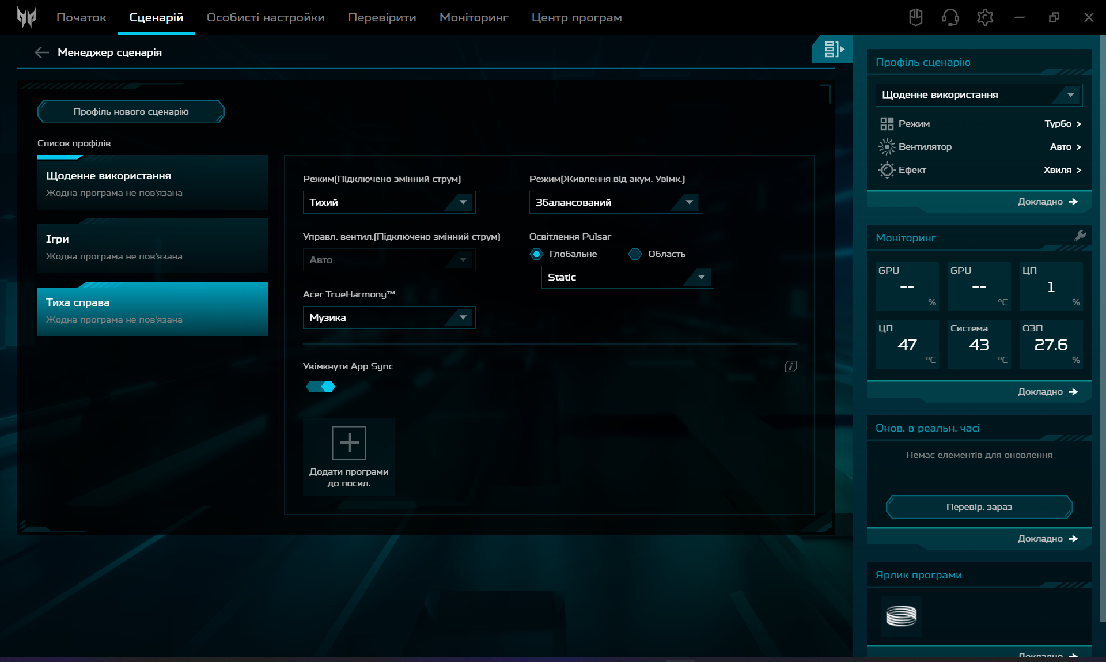Viewport: 1106px width, 662px height.
Task: Open the Static lighting effect dropdown
Action: coord(627,277)
